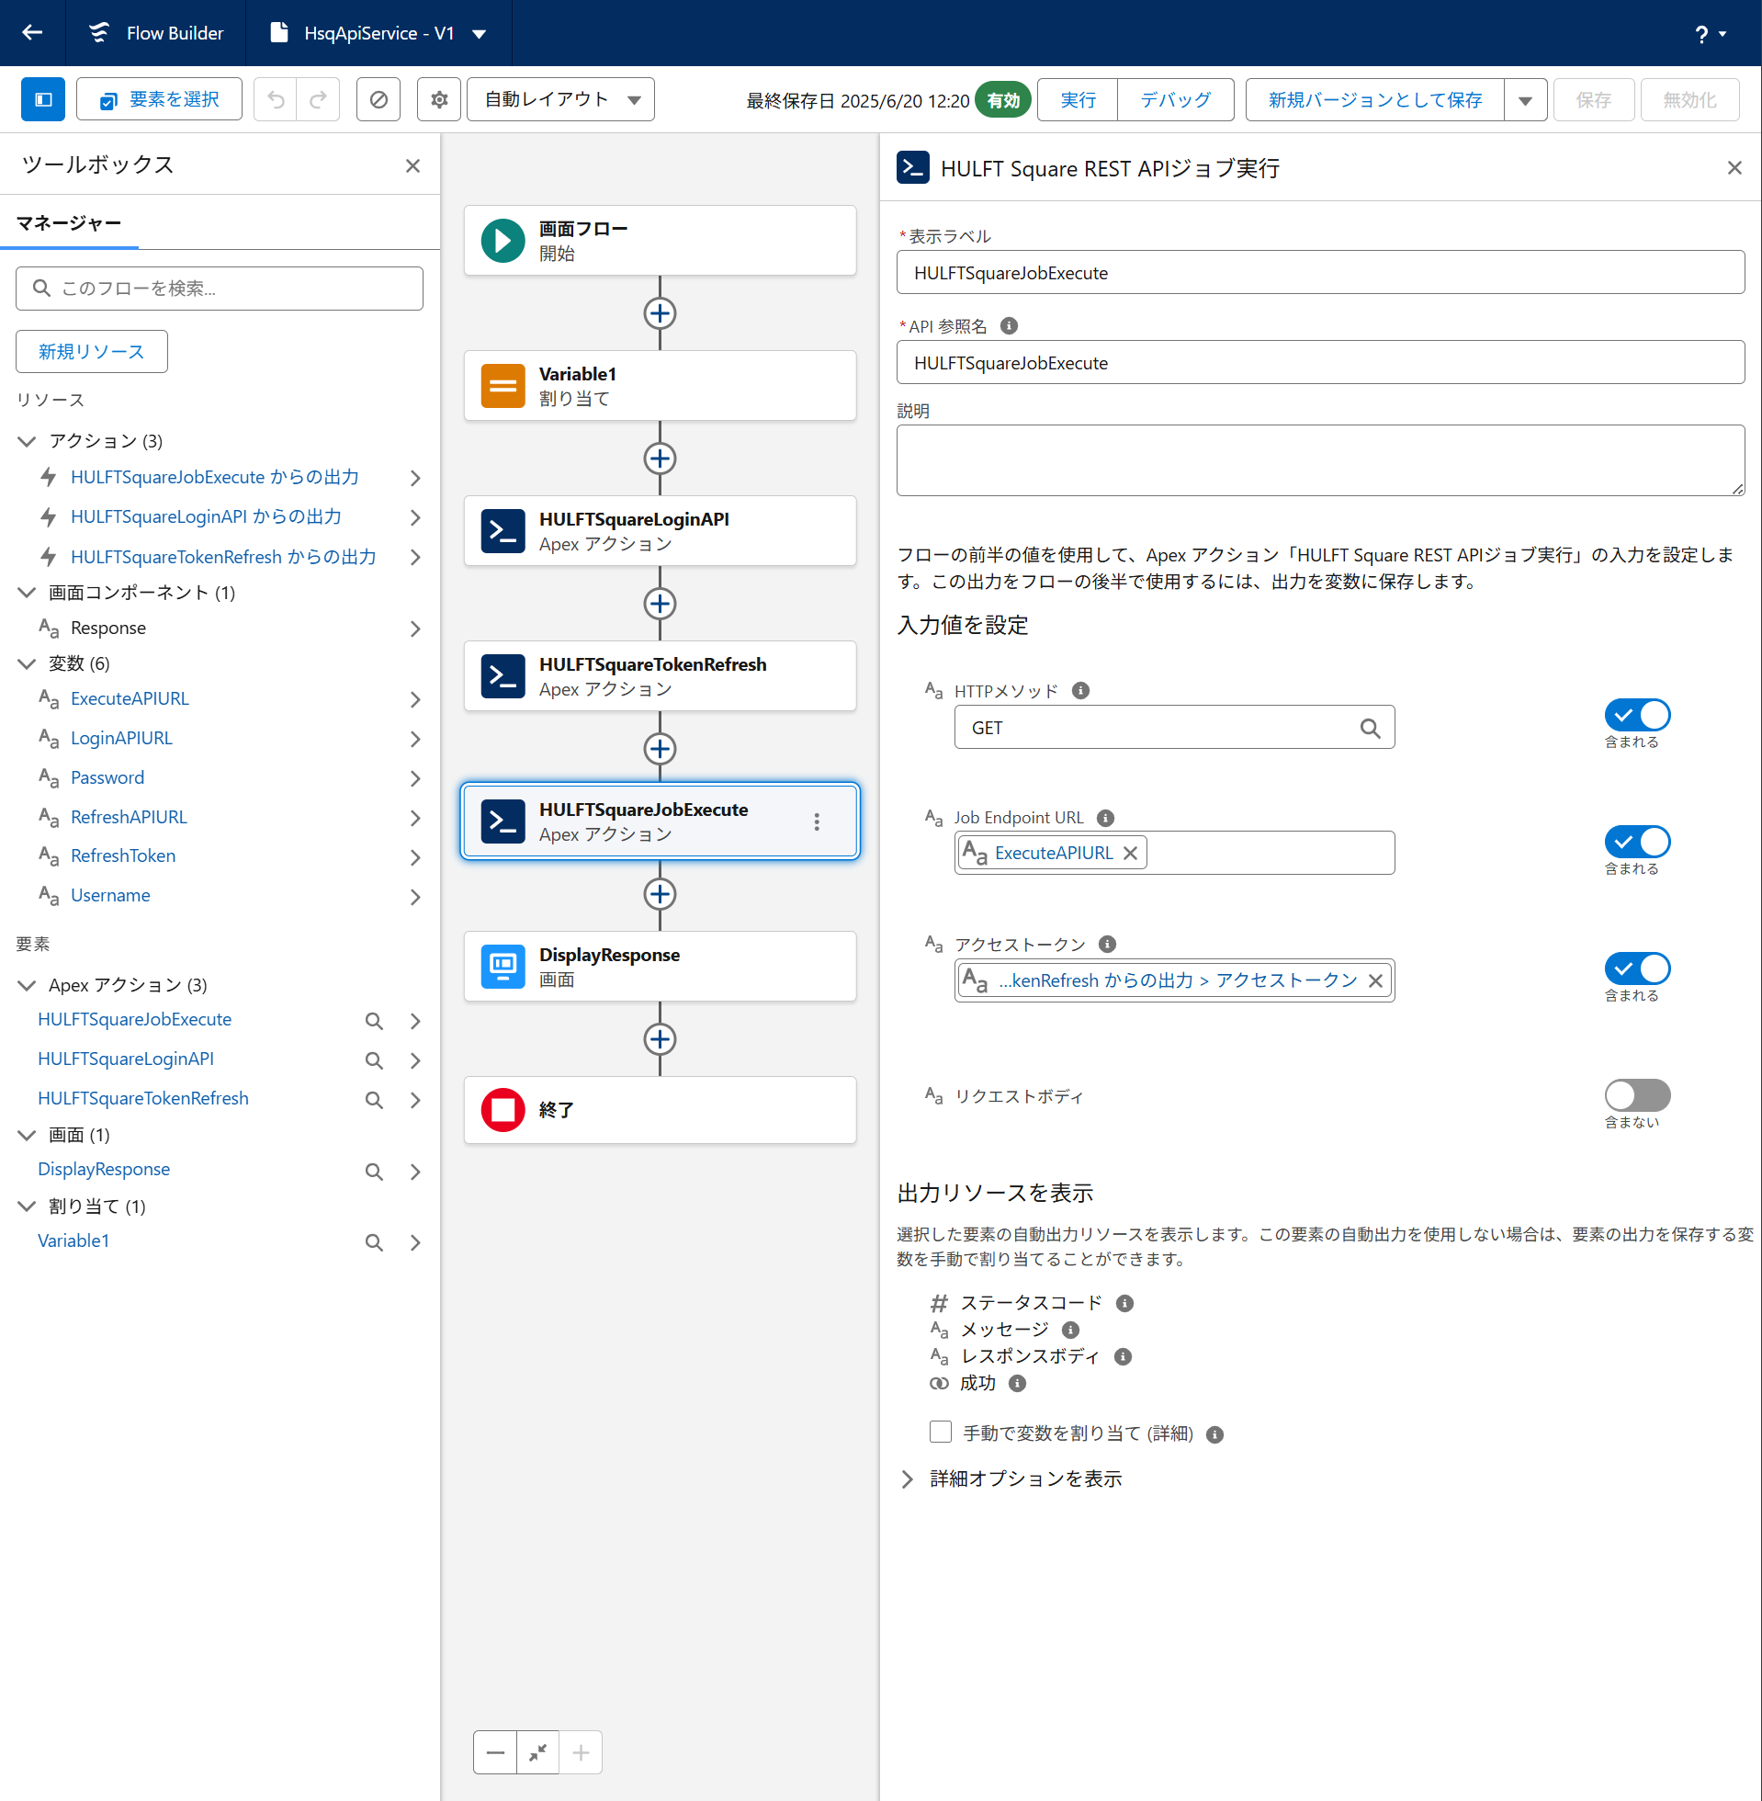1762x1801 pixels.
Task: Click the 表示ラベル input field
Action: point(1320,273)
